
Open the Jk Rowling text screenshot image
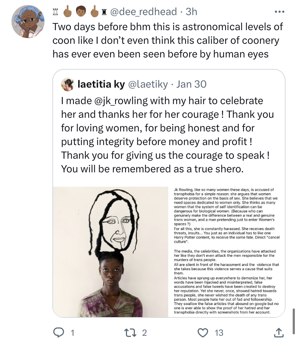(227, 252)
